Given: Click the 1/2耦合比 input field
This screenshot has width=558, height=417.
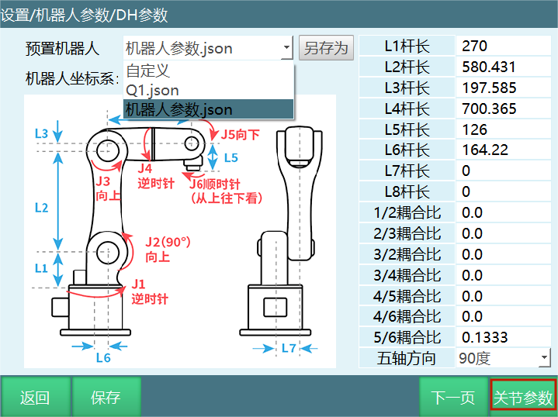Looking at the screenshot, I should tap(504, 212).
